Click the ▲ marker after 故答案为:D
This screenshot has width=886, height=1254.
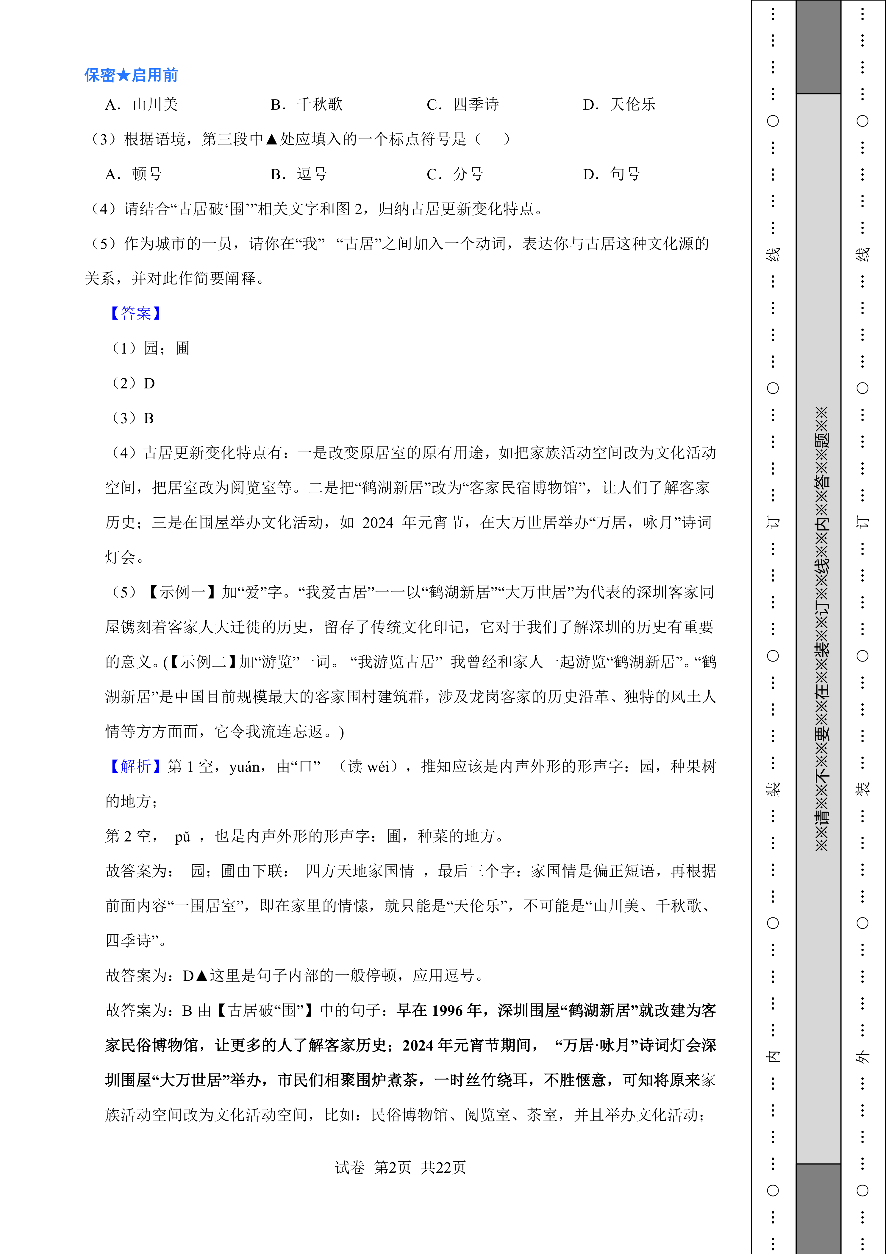point(202,976)
